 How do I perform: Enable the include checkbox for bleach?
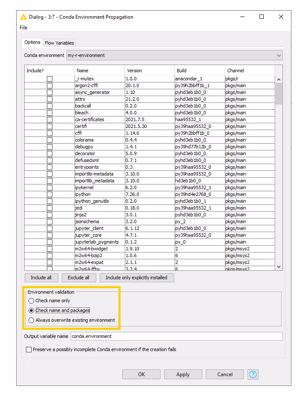50,113
